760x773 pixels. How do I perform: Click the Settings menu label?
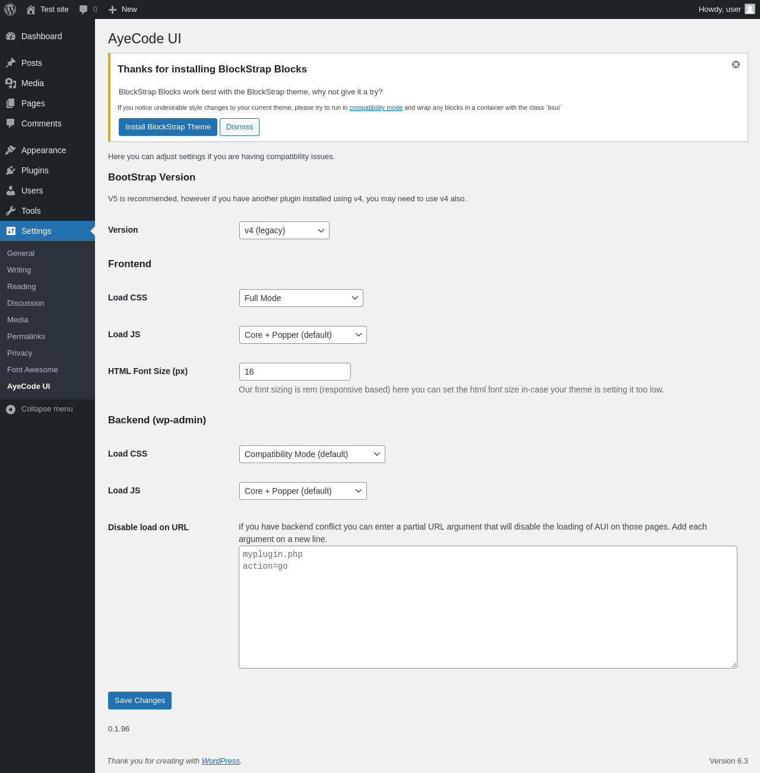click(x=36, y=231)
